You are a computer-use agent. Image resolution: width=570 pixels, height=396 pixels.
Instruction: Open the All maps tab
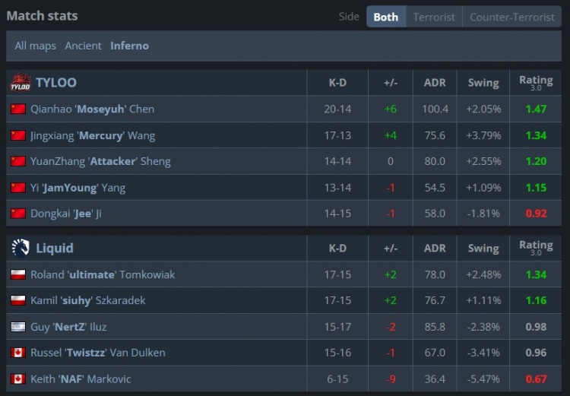[x=35, y=46]
